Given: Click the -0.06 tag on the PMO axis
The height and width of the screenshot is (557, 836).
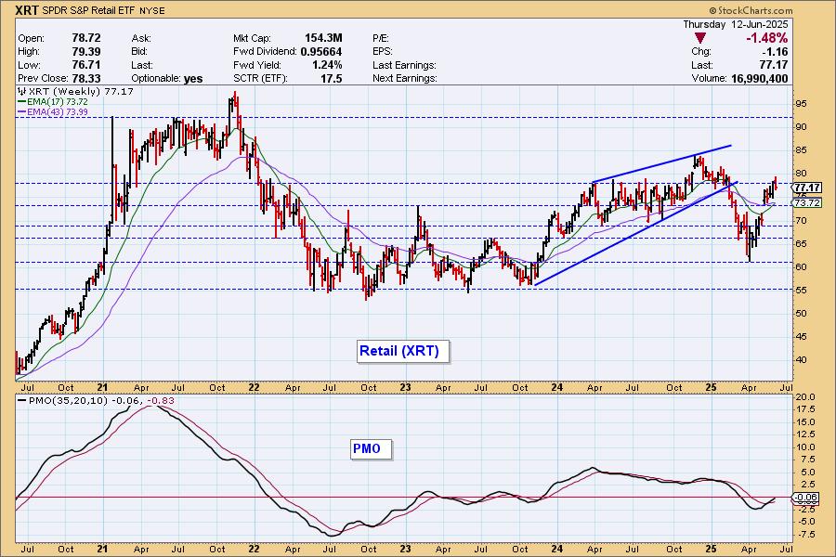Looking at the screenshot, I should (x=806, y=498).
